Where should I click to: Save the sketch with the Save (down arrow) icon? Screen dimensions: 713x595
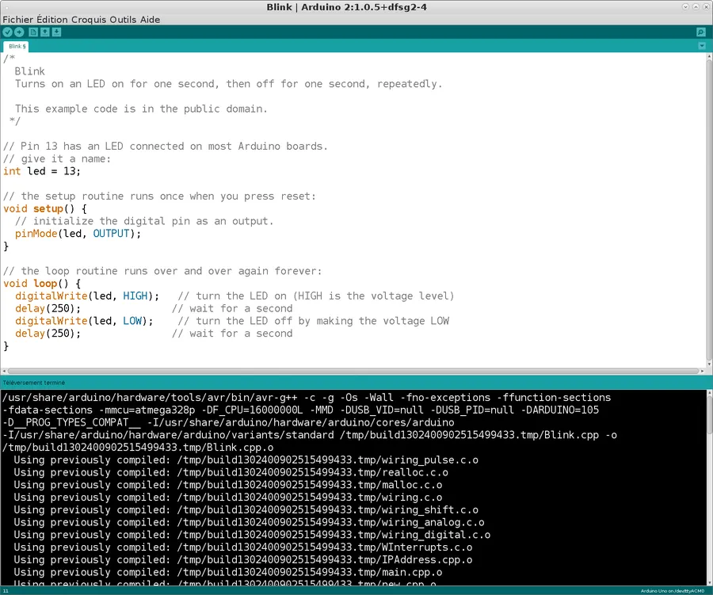click(x=56, y=32)
